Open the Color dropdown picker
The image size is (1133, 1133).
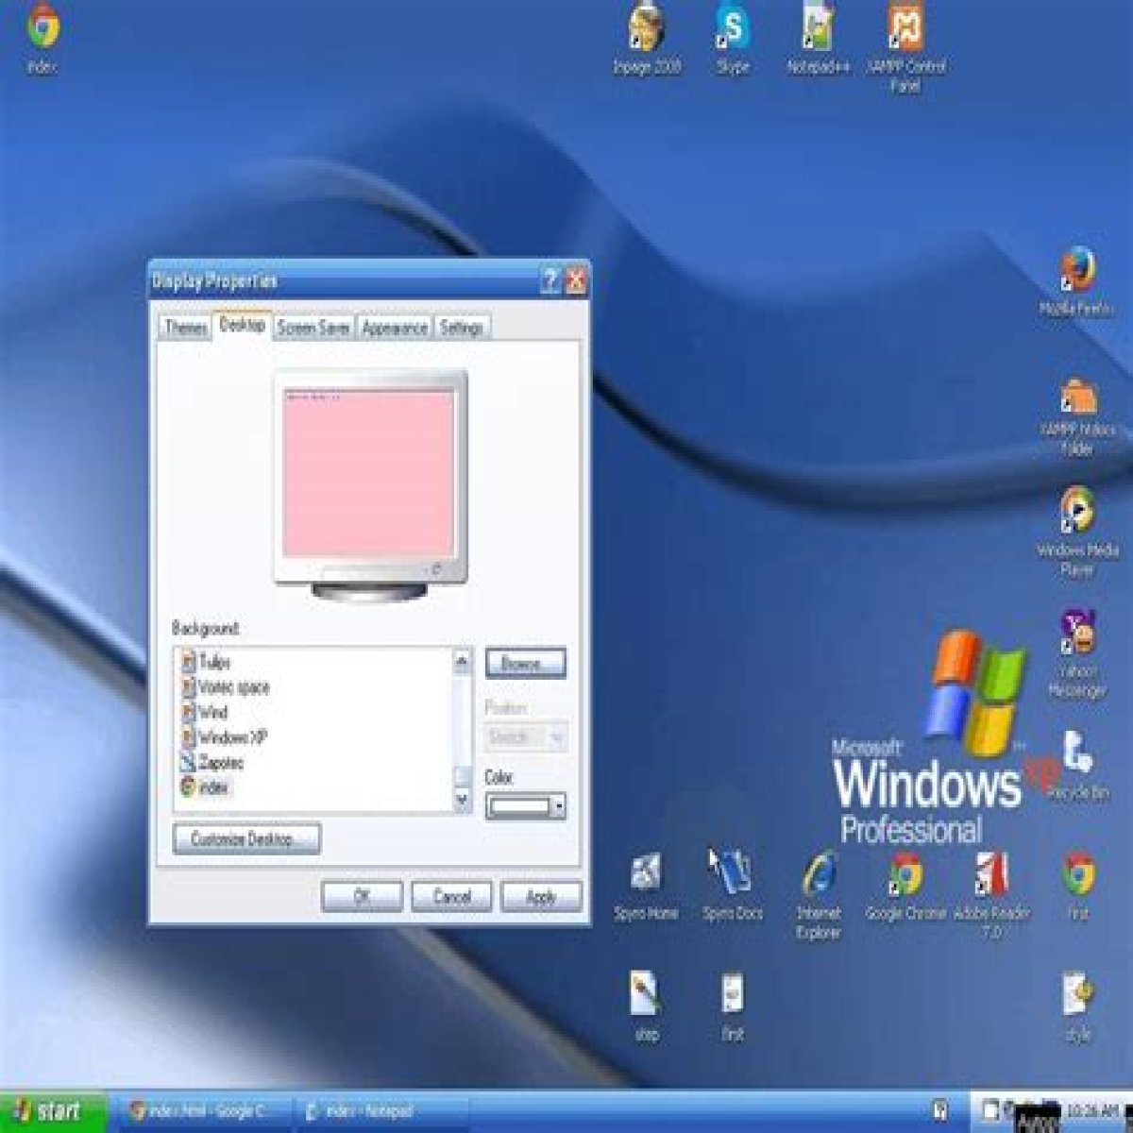point(526,806)
